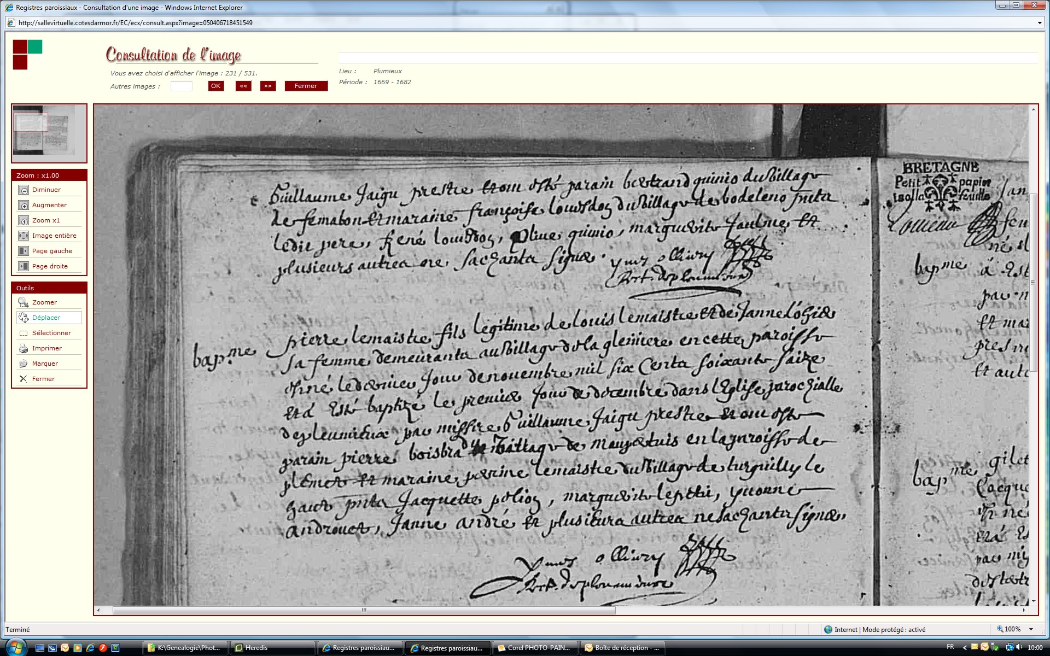This screenshot has height=656, width=1050.
Task: Go to the previous image with «« button
Action: 243,86
